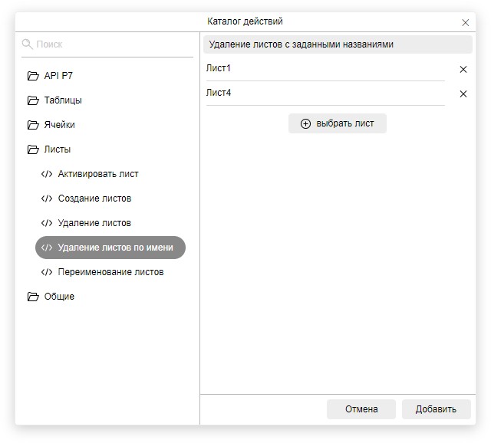This screenshot has width=491, height=443.
Task: Focus the Поиск search field
Action: tap(111, 44)
